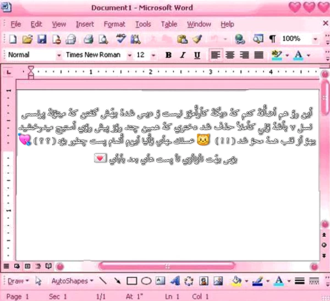Click the horizontal scrollbar thumb

pos(167,266)
